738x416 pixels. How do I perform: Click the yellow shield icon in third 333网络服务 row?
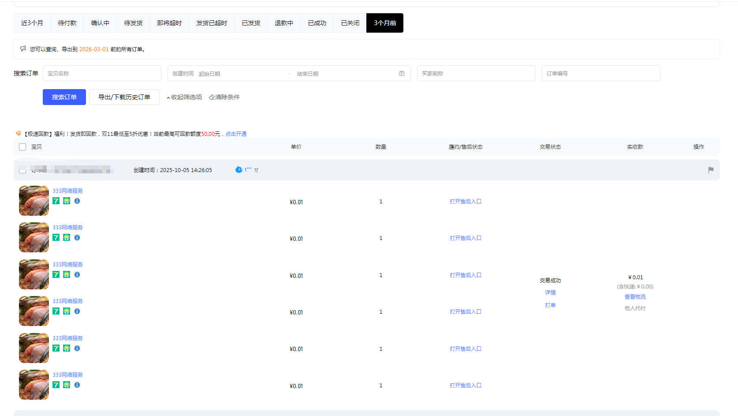click(67, 274)
